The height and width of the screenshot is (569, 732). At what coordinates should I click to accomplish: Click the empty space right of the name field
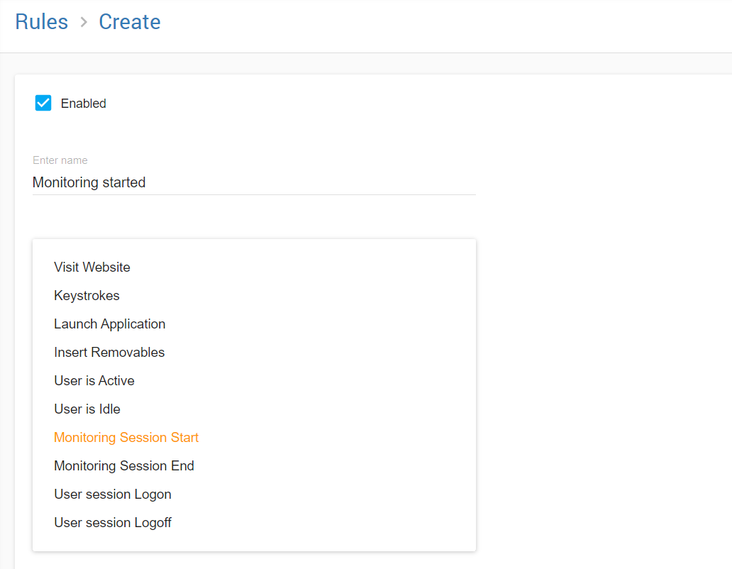click(603, 182)
